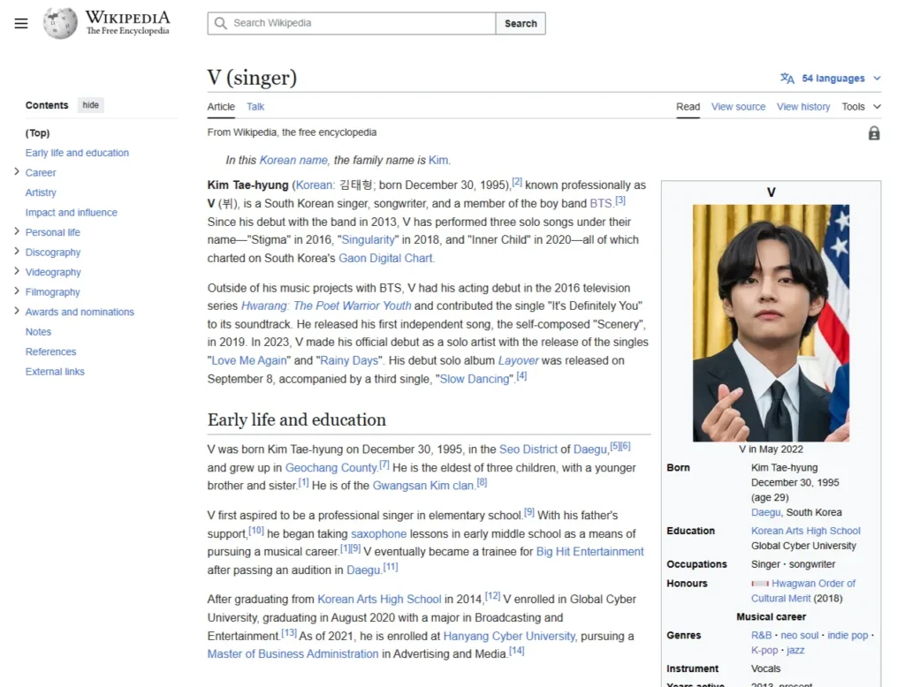The width and height of the screenshot is (905, 687).
Task: Click the Wikipedia globe logo
Action: pyautogui.click(x=58, y=23)
